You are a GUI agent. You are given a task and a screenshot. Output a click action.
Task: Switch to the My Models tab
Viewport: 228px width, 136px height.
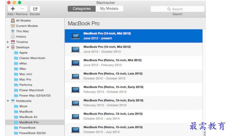coord(109,9)
